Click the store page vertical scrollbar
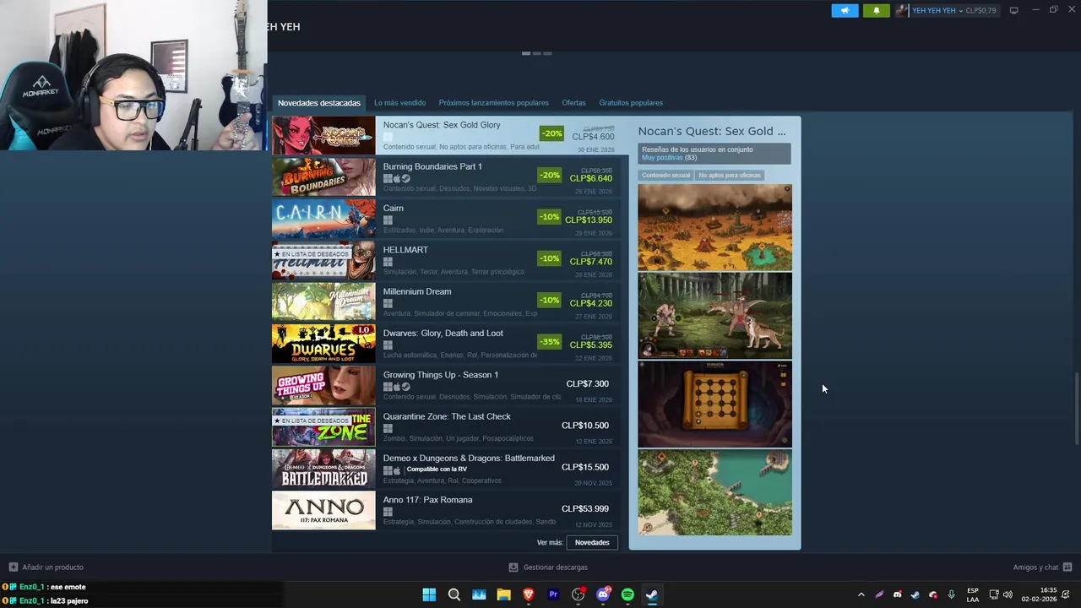Image resolution: width=1081 pixels, height=608 pixels. (1077, 407)
